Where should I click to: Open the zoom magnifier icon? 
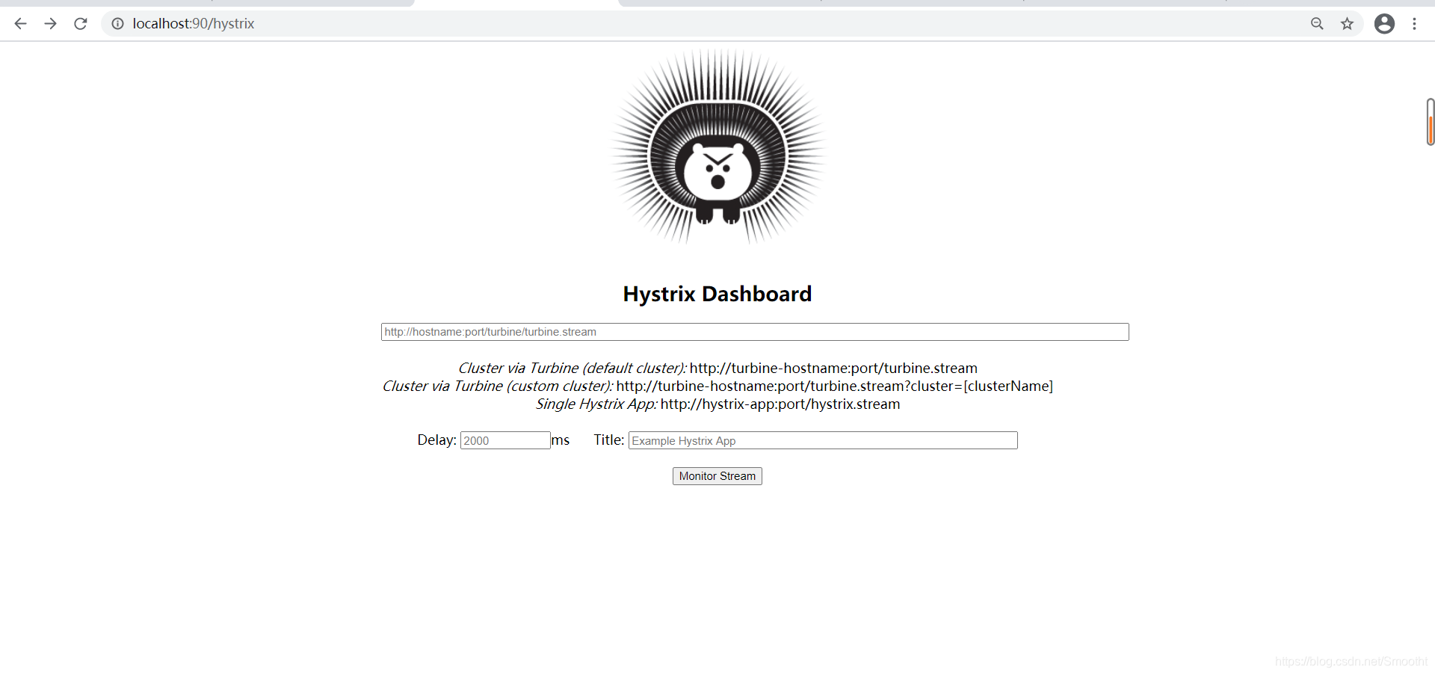[x=1317, y=24]
